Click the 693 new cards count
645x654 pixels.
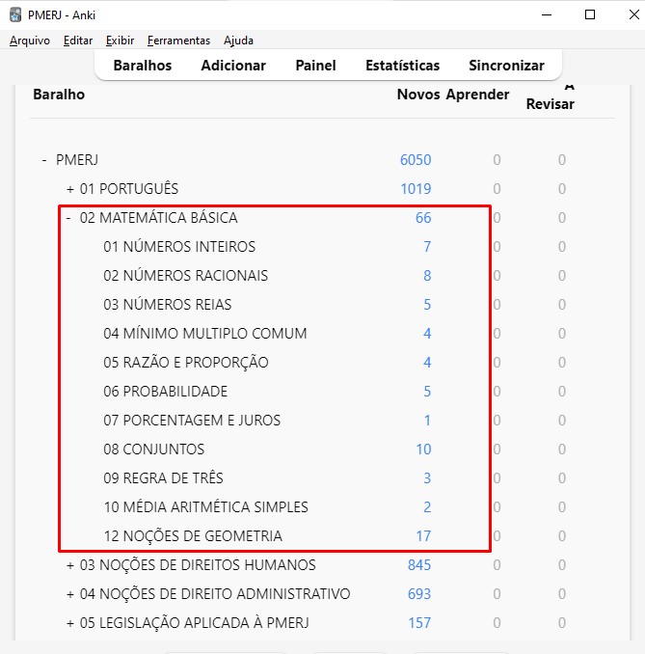click(419, 594)
